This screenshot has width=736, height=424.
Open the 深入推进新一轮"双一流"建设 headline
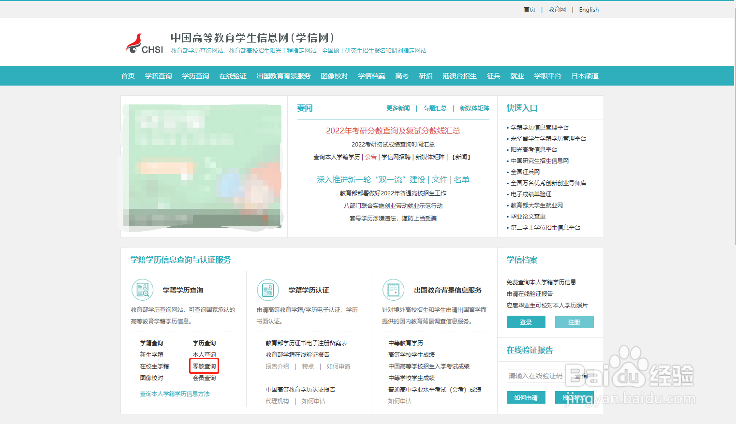point(371,180)
